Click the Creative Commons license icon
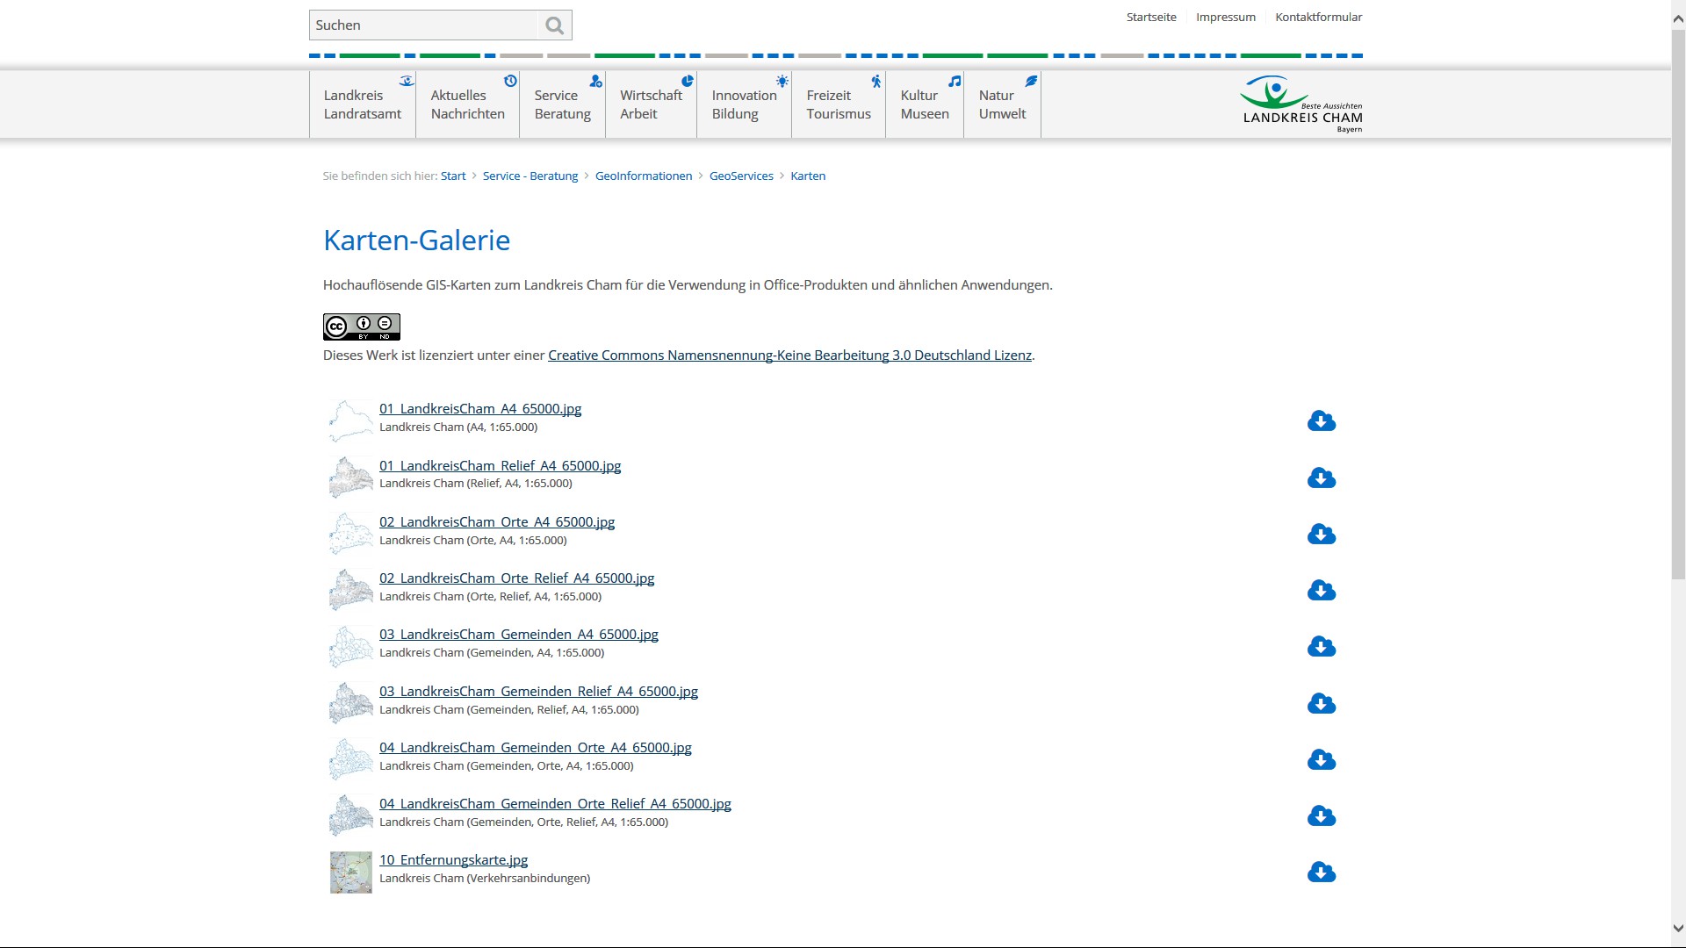This screenshot has width=1686, height=948. coord(361,327)
